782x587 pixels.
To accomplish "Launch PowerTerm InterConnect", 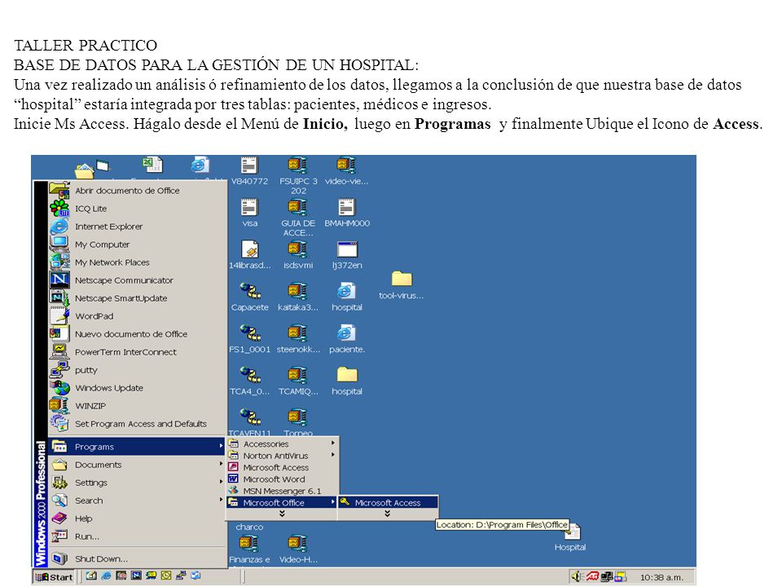I will [x=138, y=352].
